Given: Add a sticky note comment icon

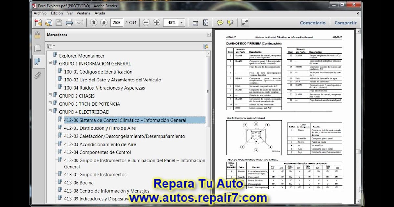Looking at the screenshot, I should [220, 23].
